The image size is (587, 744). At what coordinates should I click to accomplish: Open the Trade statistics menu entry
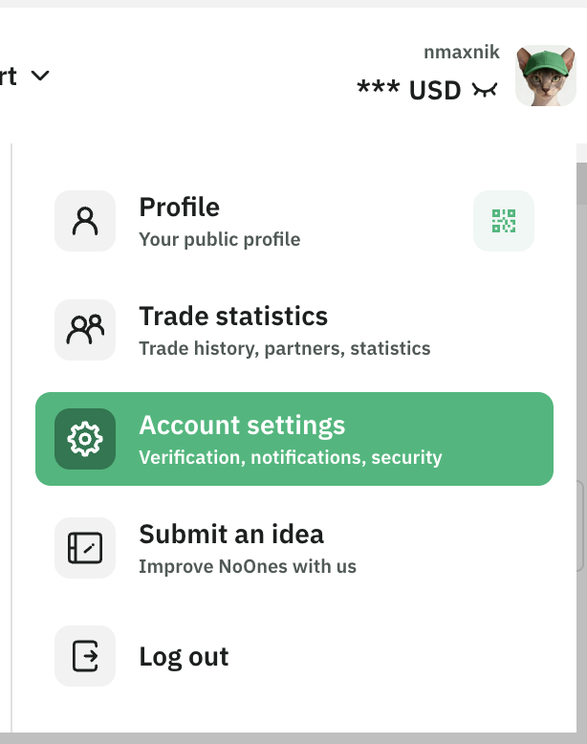(x=233, y=317)
